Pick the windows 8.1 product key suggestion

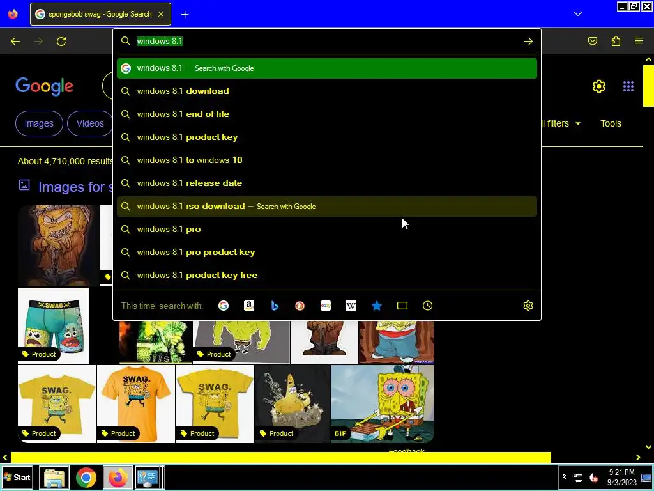327,137
